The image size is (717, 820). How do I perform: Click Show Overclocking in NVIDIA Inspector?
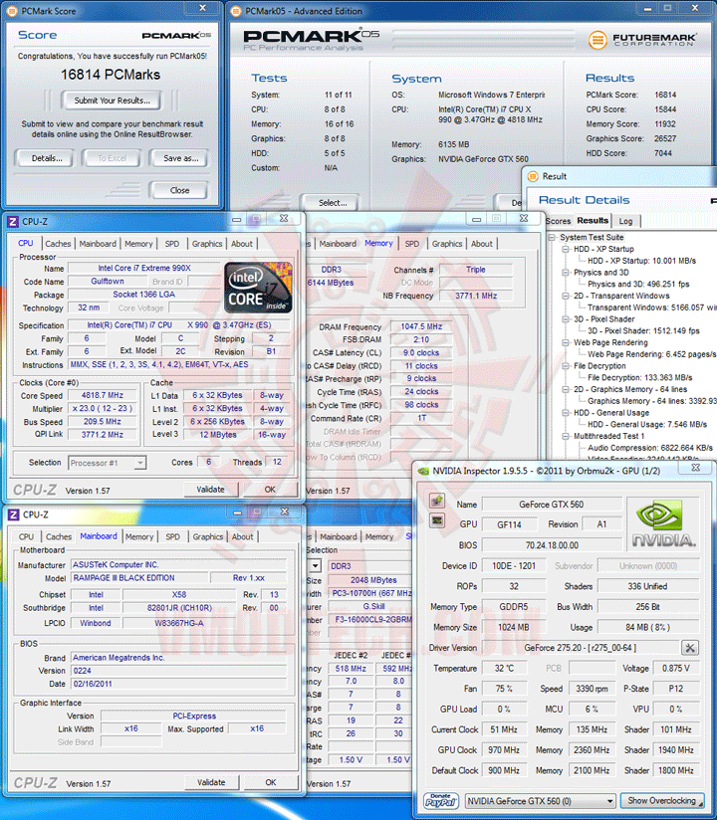[662, 801]
